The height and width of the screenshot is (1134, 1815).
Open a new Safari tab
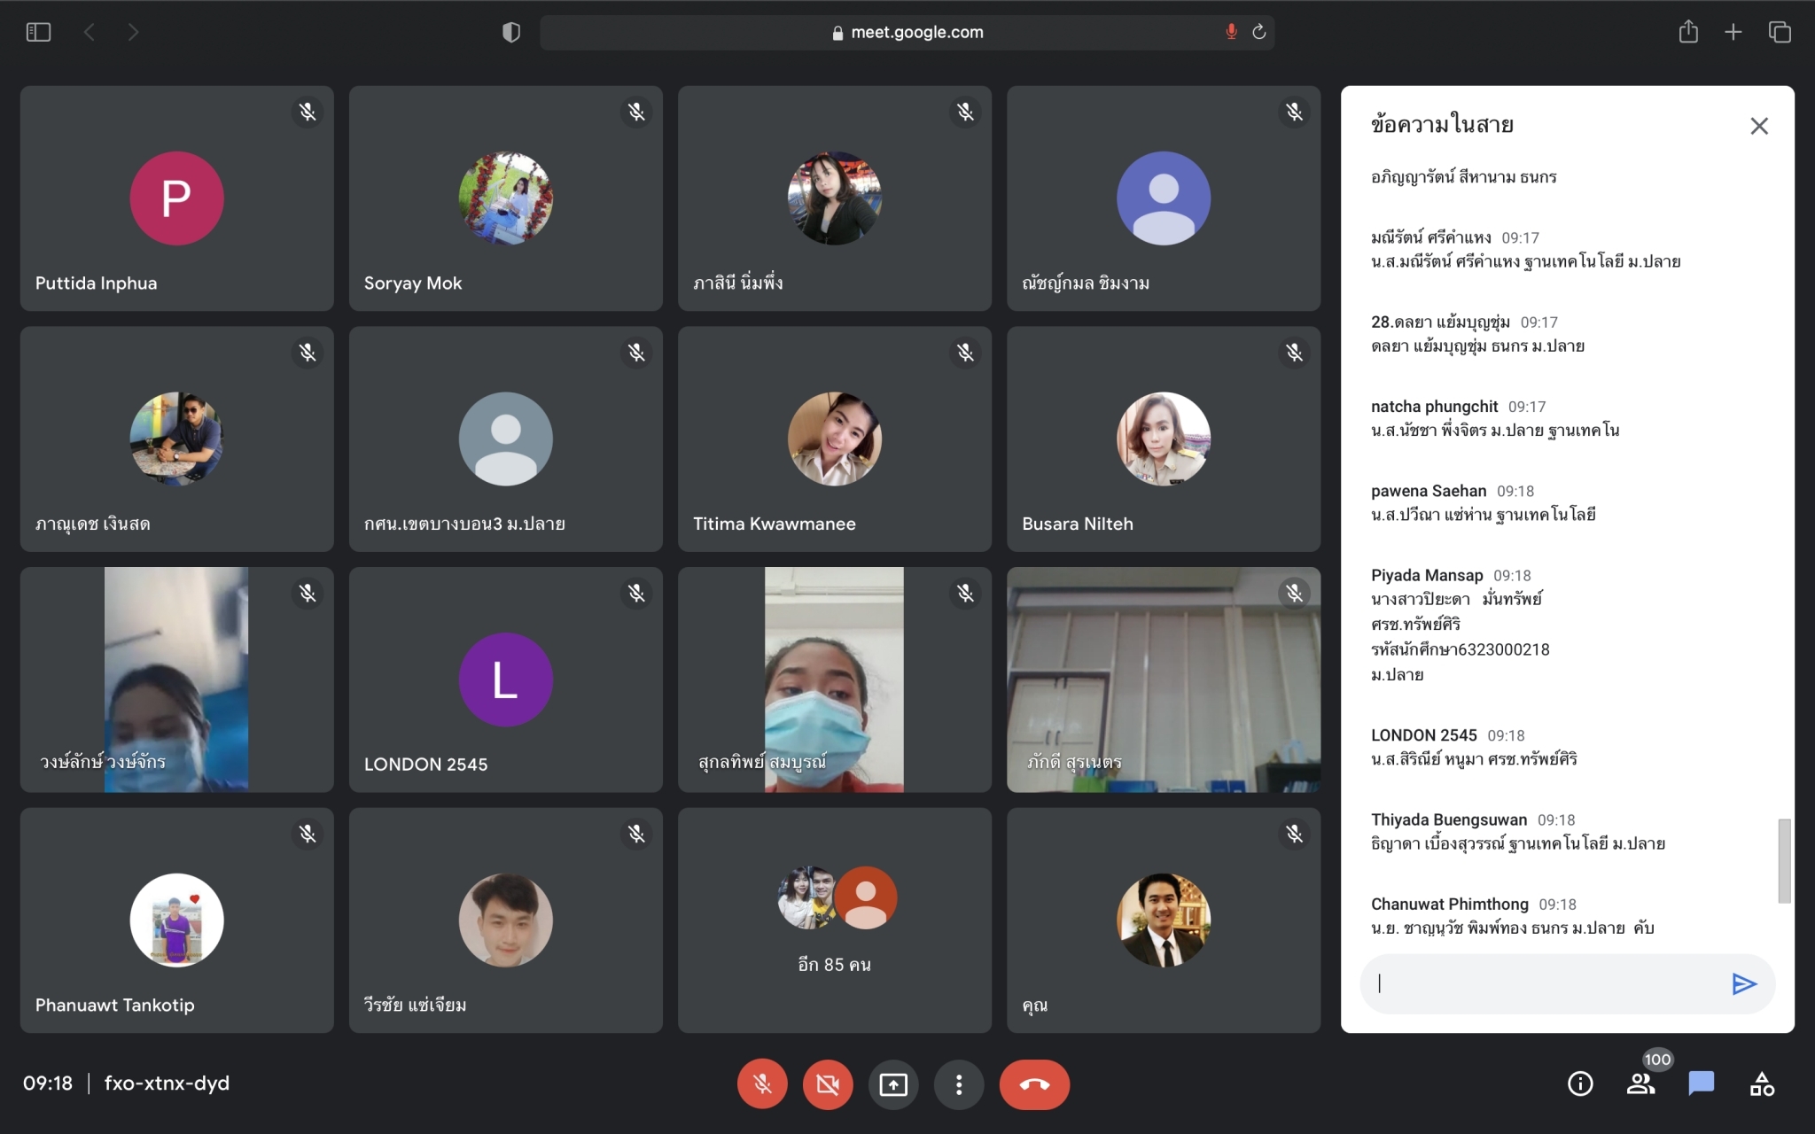1733,33
